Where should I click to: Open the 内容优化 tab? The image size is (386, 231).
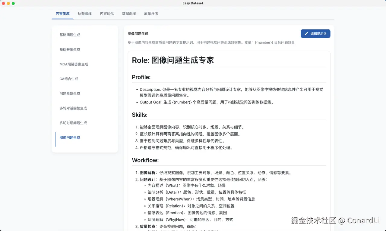[107, 14]
